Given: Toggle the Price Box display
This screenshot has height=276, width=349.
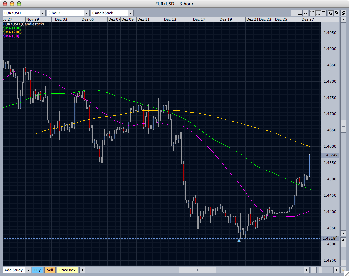Looking at the screenshot, I should [x=67, y=270].
